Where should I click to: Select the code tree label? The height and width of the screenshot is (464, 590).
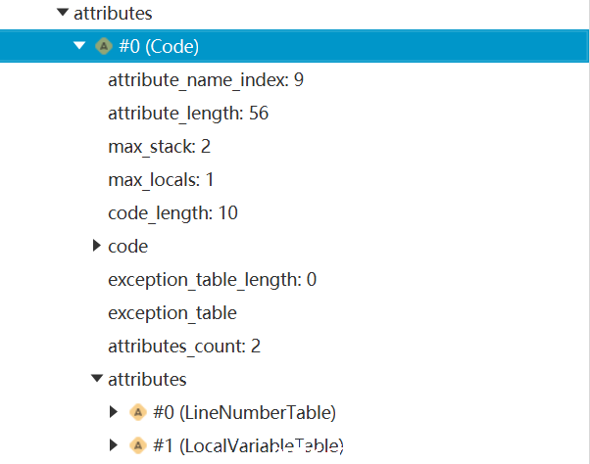[x=128, y=247]
